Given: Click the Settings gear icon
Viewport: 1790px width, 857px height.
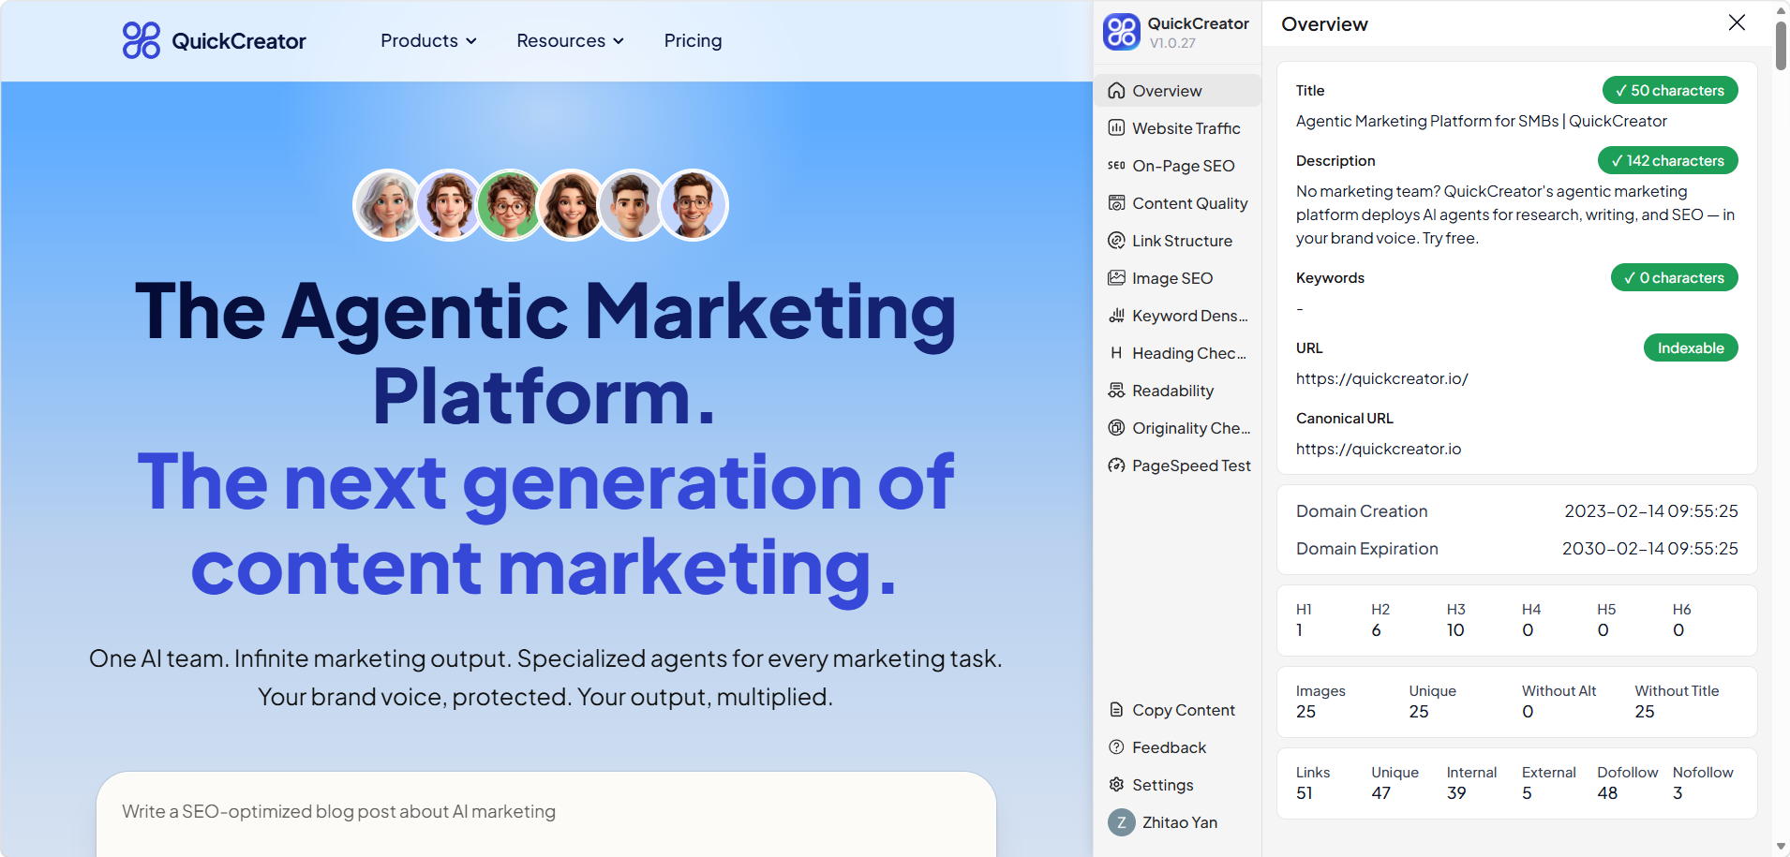Looking at the screenshot, I should [1116, 785].
